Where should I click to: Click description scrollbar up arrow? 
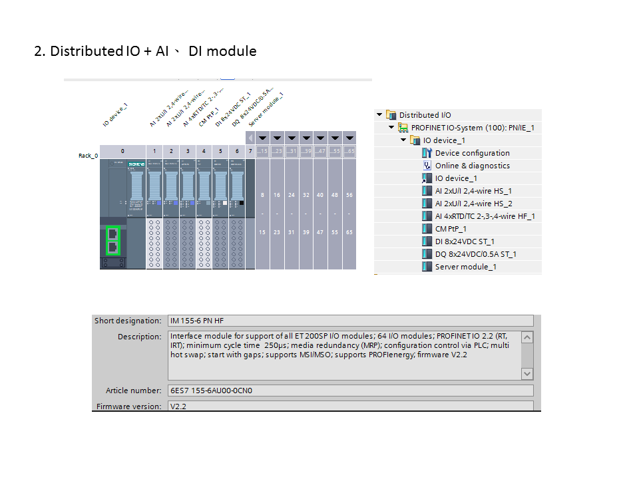tap(527, 337)
